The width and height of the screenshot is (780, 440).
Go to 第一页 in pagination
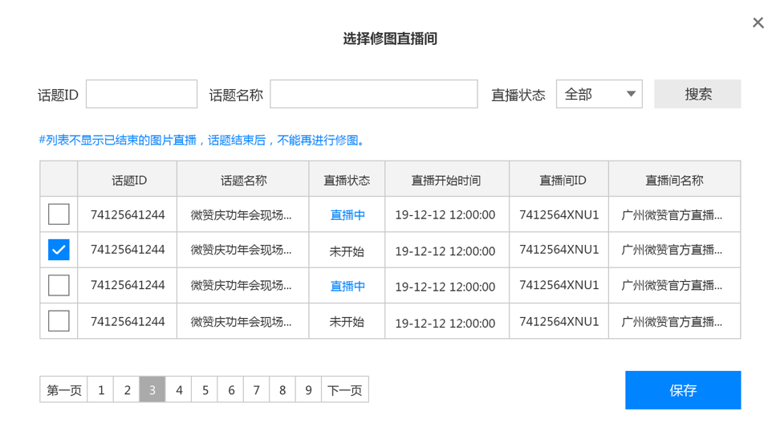[x=64, y=390]
